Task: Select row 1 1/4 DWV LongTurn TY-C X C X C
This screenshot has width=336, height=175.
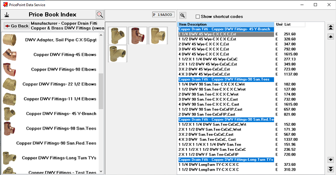Action: pos(226,165)
